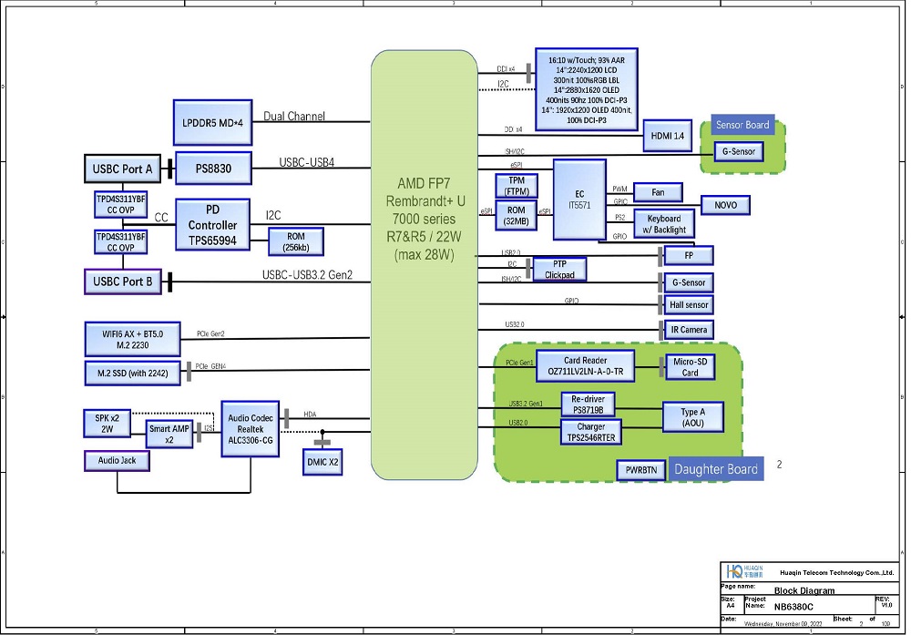Select the TPD4S311YBF CC OVP block under USBC Port A
911x635 pixels.
point(121,204)
